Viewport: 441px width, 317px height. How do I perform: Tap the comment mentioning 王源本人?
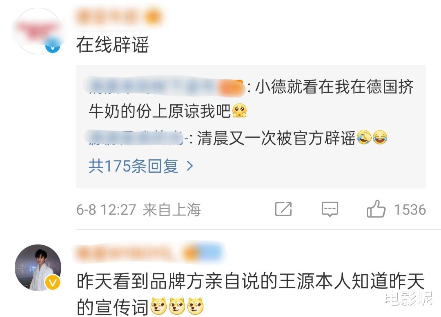(250, 294)
